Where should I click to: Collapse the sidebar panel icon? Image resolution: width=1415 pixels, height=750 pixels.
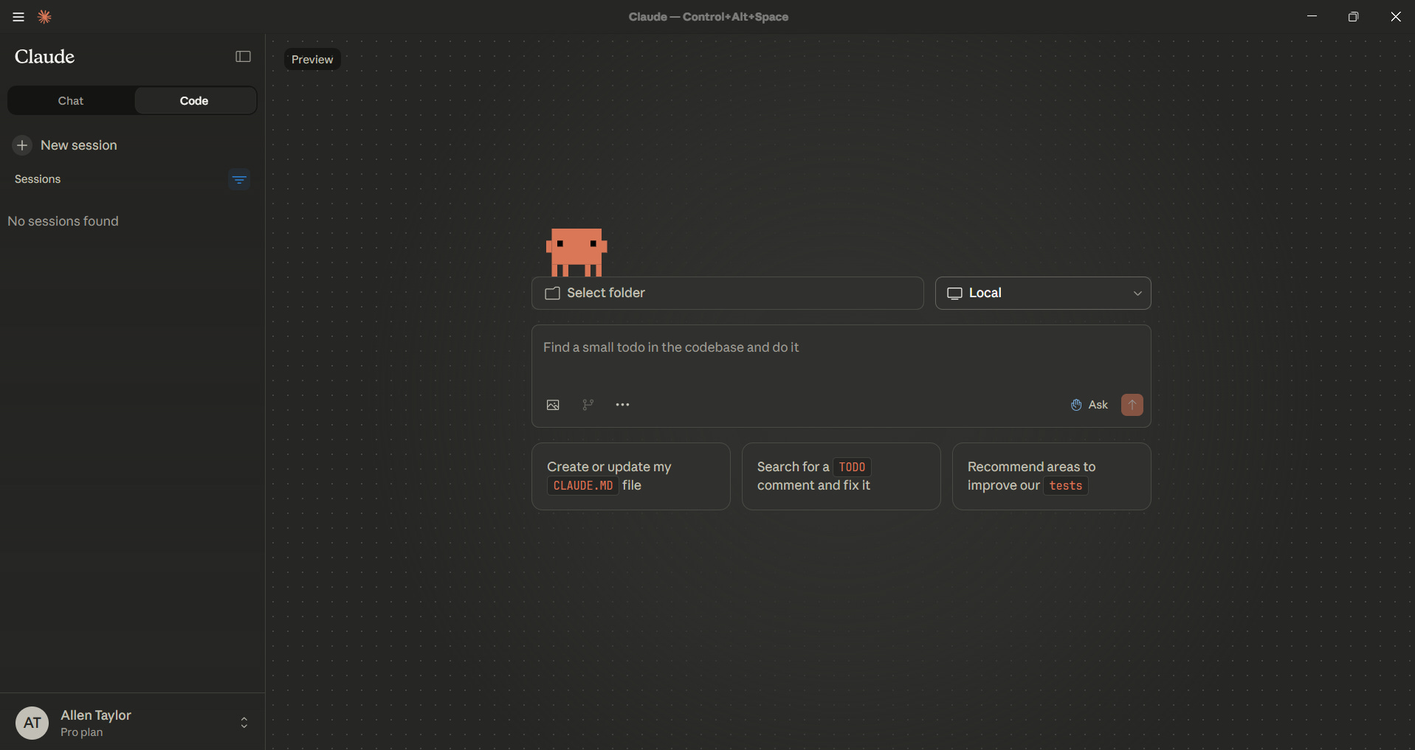tap(243, 57)
